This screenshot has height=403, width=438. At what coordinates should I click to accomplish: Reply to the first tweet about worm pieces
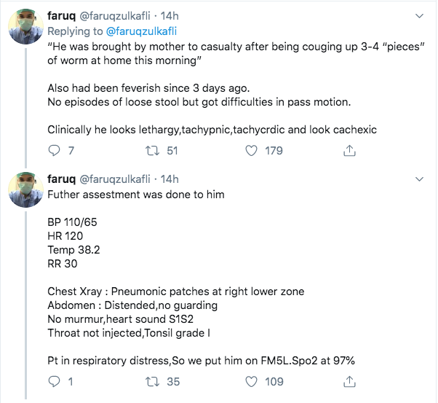54,151
